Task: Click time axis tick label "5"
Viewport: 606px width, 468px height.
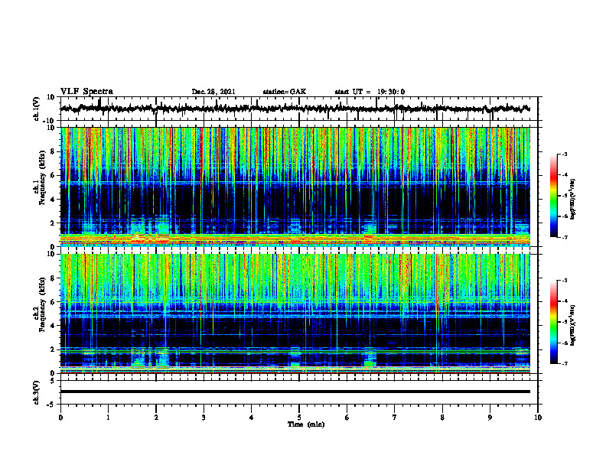Action: [299, 418]
